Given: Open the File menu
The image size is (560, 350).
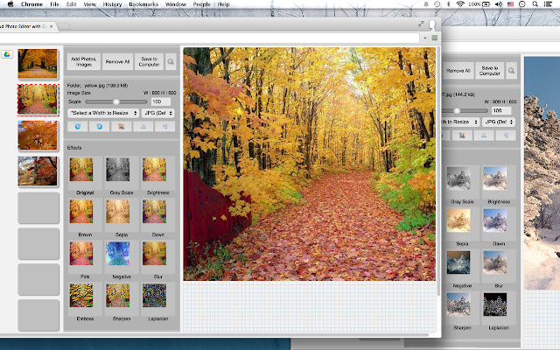Looking at the screenshot, I should [54, 4].
